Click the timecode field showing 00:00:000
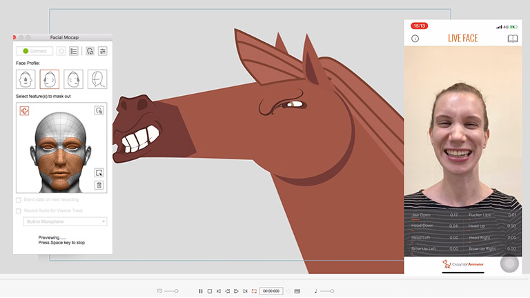 [x=271, y=291]
